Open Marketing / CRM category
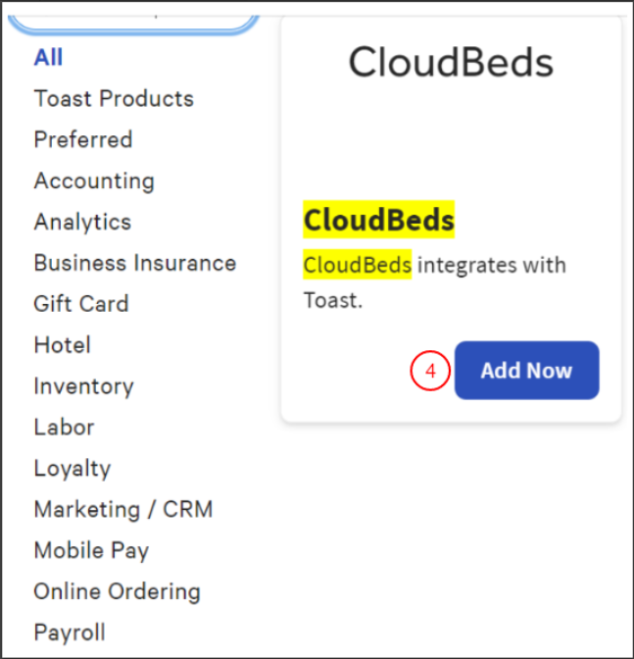This screenshot has height=659, width=634. [x=123, y=511]
